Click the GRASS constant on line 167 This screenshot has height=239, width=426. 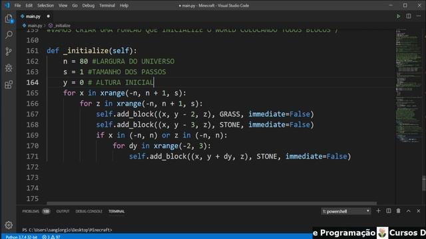[x=230, y=114]
